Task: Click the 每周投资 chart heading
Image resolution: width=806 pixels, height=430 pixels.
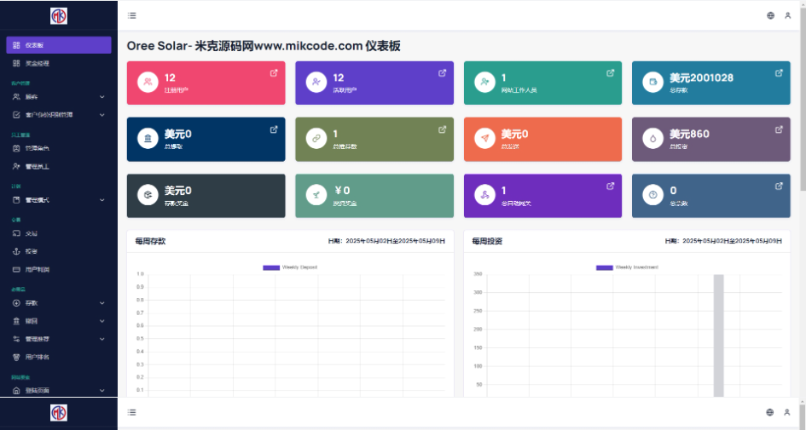Action: (487, 241)
